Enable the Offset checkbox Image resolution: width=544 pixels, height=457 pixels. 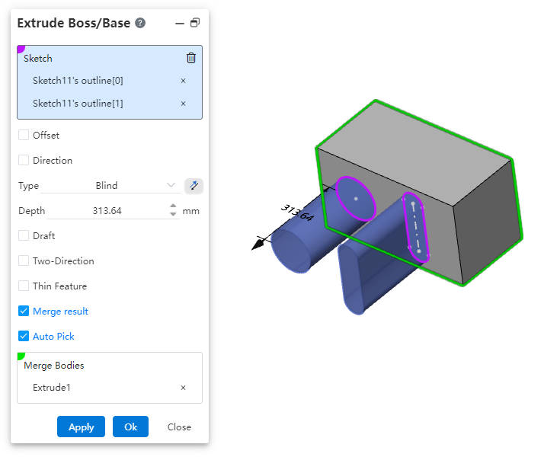(x=24, y=135)
